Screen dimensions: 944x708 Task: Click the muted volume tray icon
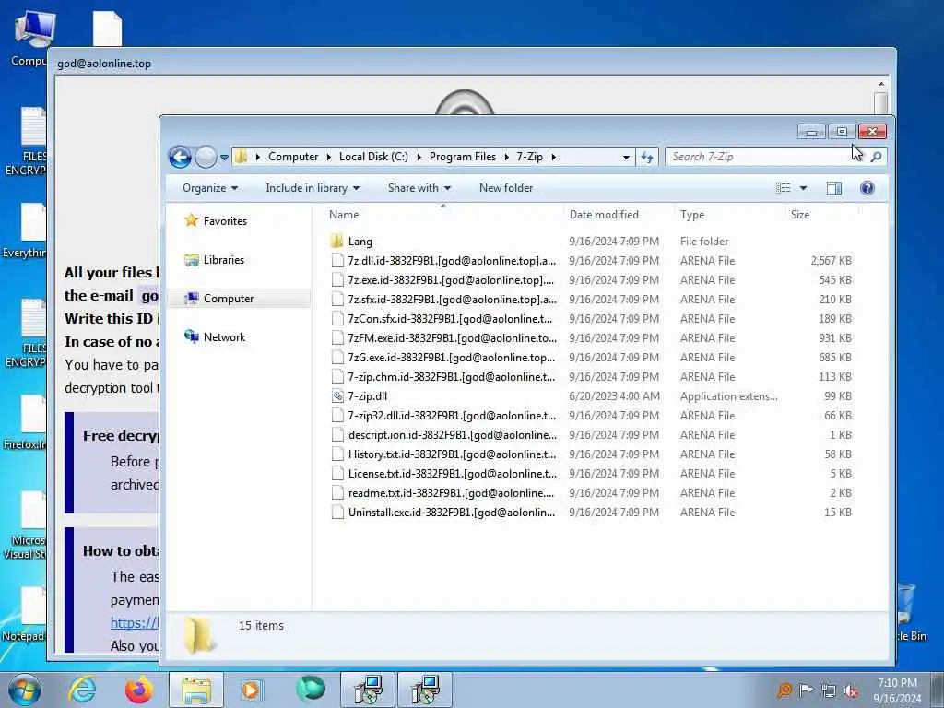pyautogui.click(x=851, y=691)
